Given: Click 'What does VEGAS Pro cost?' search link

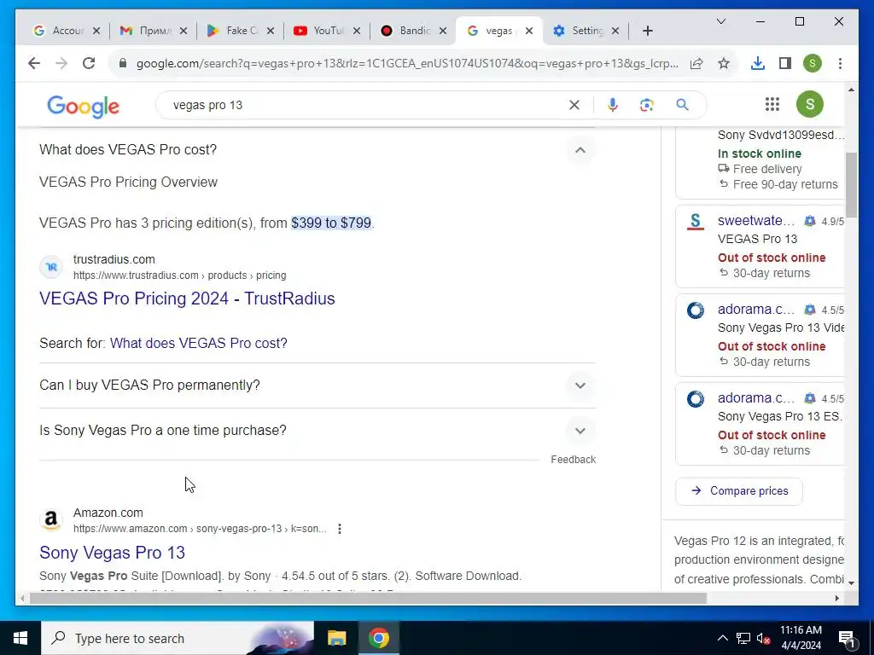Looking at the screenshot, I should click(x=198, y=343).
